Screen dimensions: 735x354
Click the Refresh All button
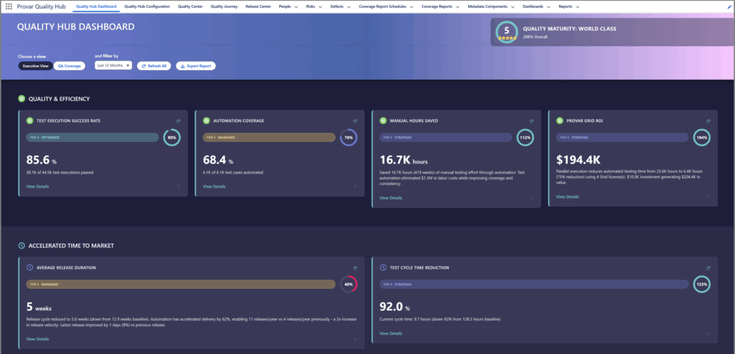pos(153,66)
